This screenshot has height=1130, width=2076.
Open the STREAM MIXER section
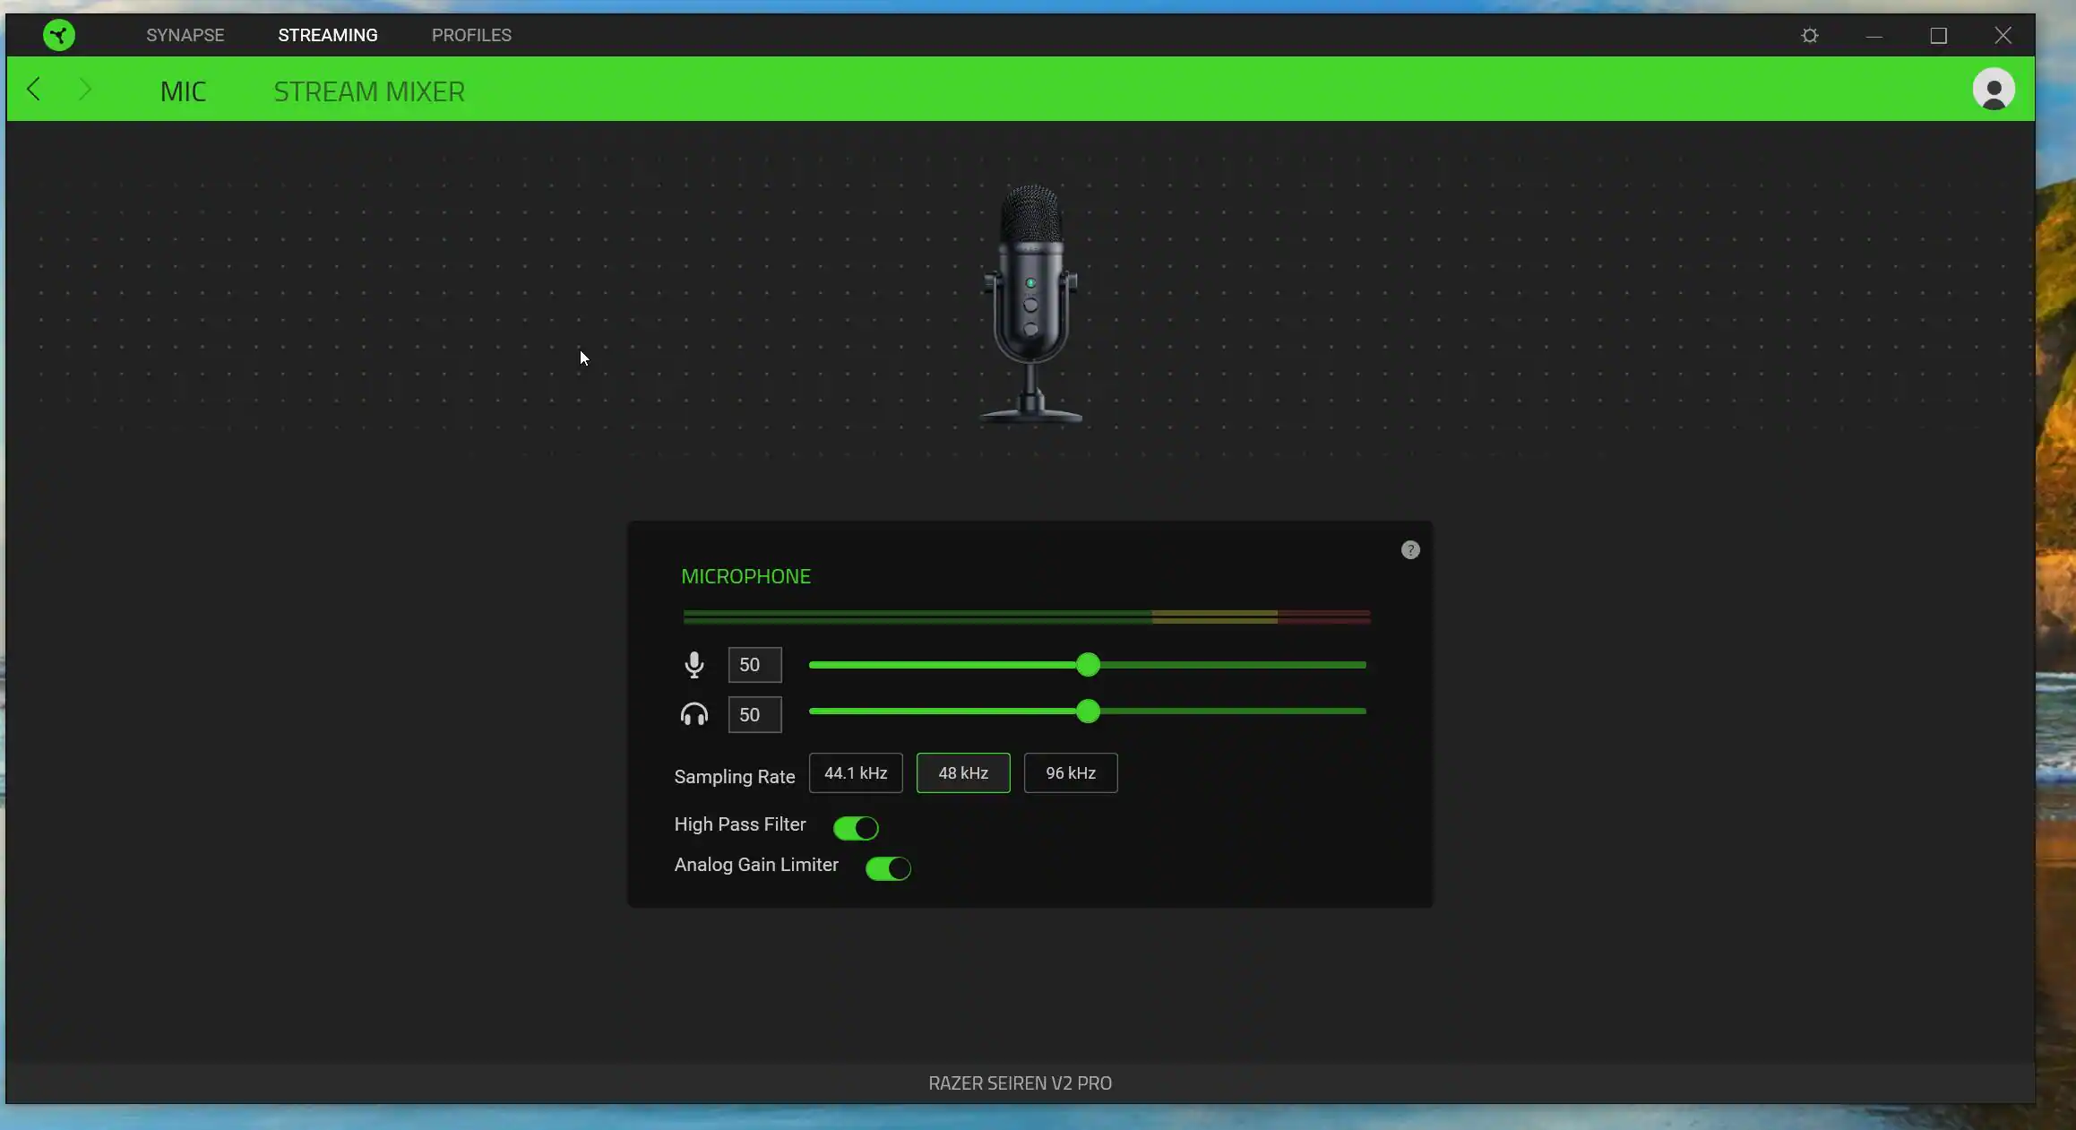[369, 91]
